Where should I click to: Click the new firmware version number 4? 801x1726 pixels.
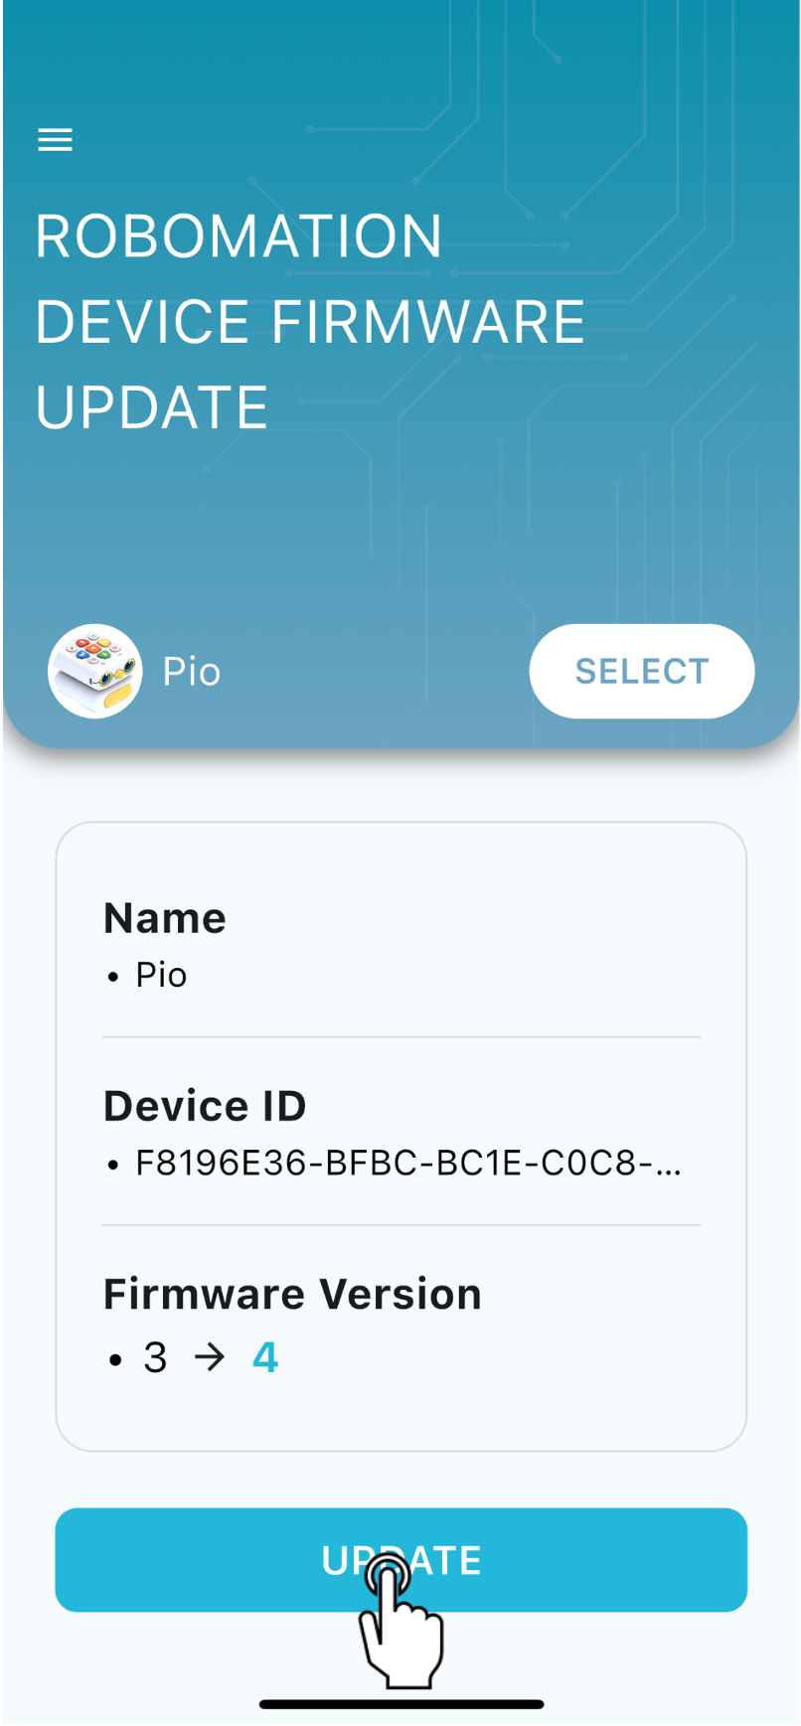pyautogui.click(x=265, y=1357)
